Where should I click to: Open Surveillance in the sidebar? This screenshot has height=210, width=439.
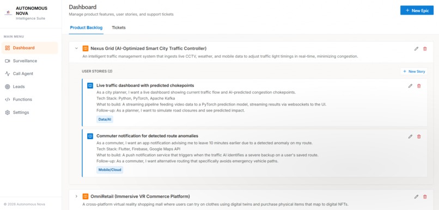pos(29,61)
